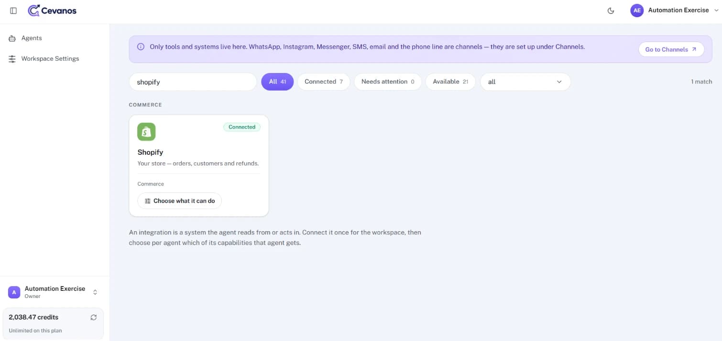This screenshot has height=341, width=722.
Task: Open Workspace Settings in sidebar
Action: point(50,59)
